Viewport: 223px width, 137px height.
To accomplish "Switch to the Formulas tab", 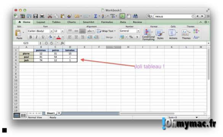I will click(107, 22).
